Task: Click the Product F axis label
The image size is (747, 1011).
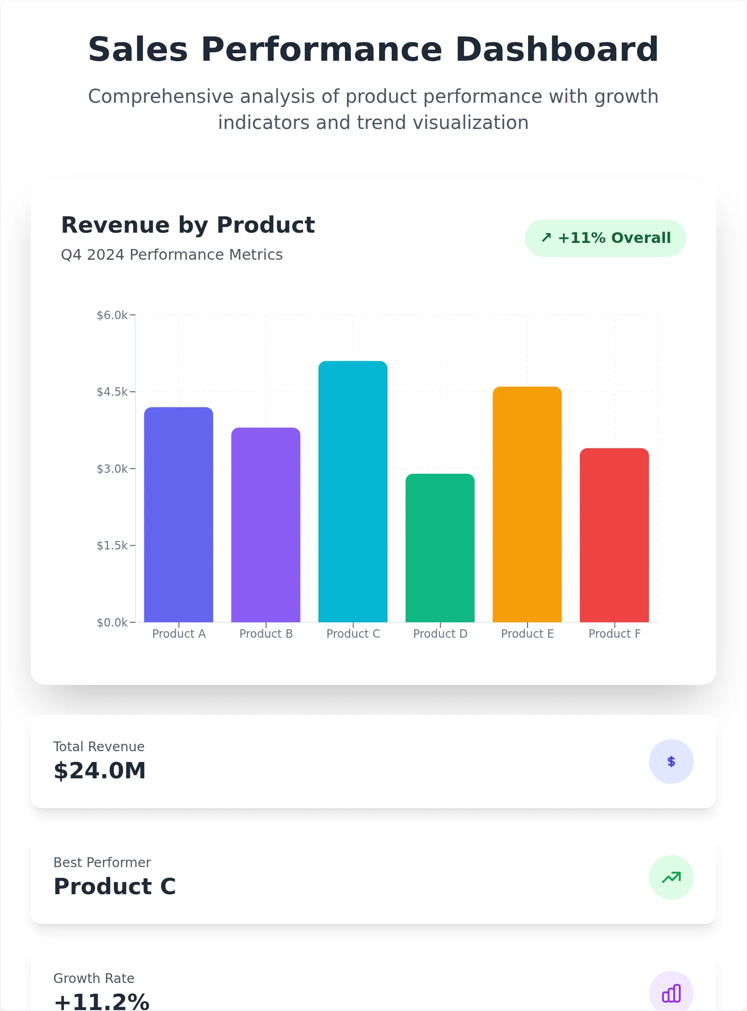Action: tap(614, 634)
